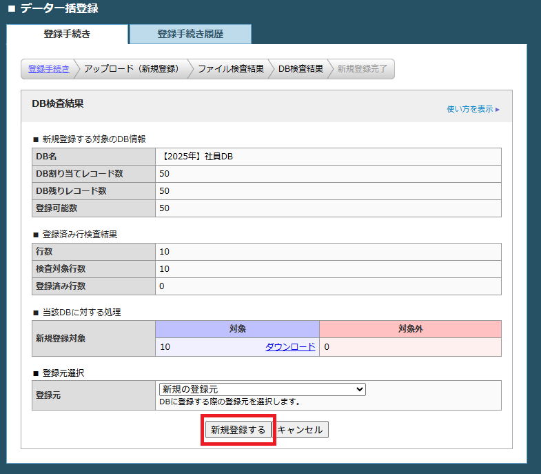Open the 登録元 dropdown
Screen dimensions: 541x474
262,389
